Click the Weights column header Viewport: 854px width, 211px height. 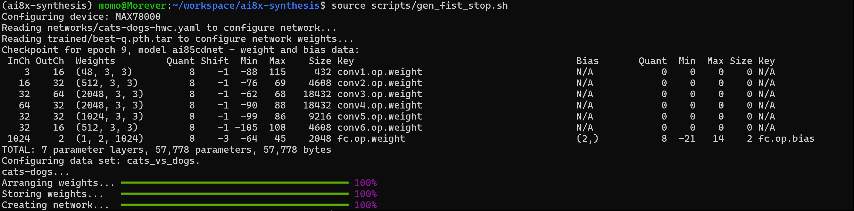pyautogui.click(x=95, y=61)
